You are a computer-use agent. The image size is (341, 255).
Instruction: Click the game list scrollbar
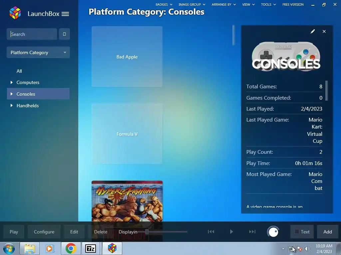click(x=233, y=35)
